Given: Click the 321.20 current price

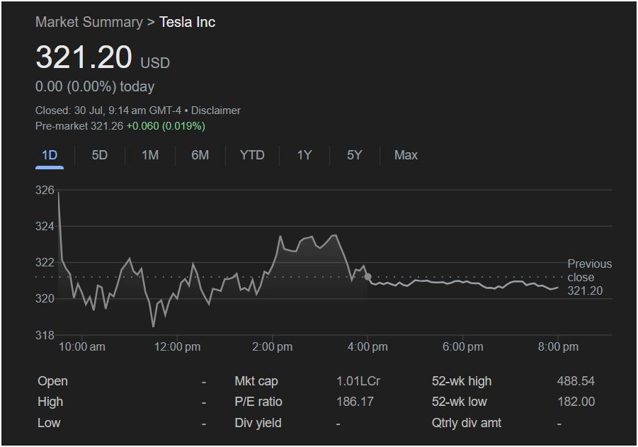Looking at the screenshot, I should pyautogui.click(x=84, y=57).
